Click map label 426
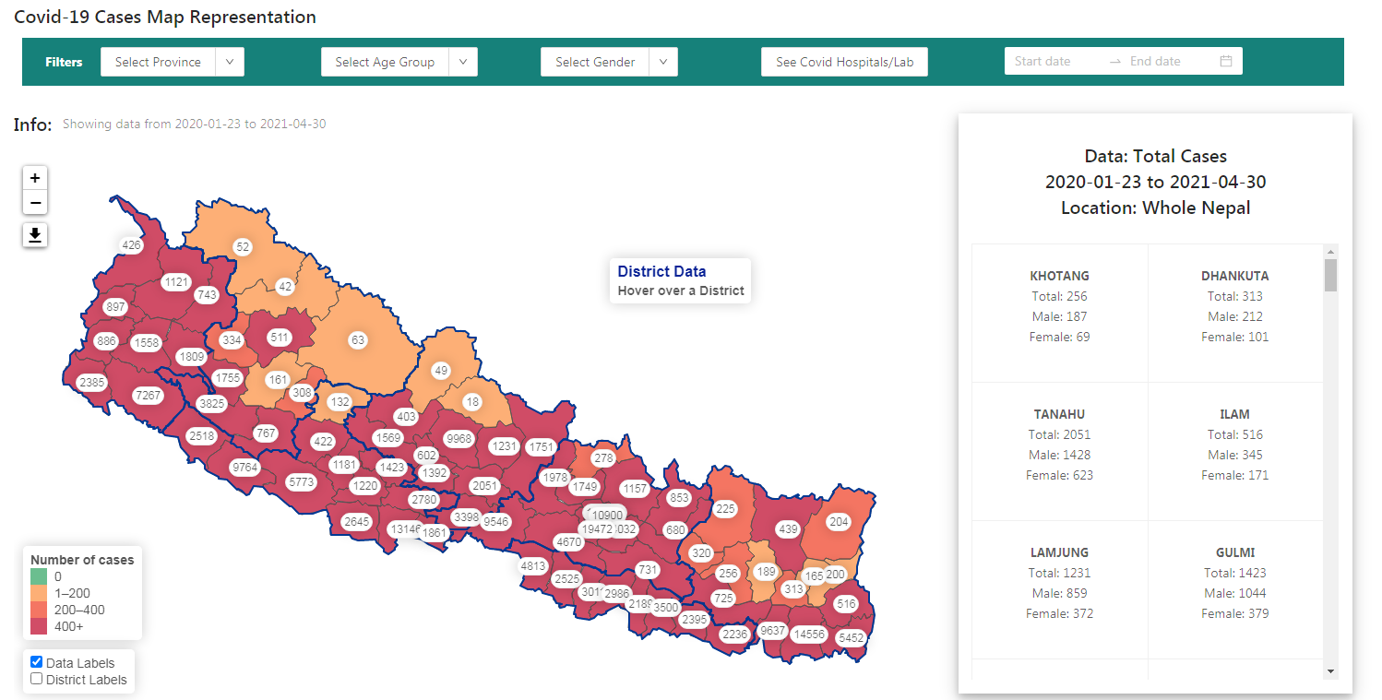 pyautogui.click(x=132, y=245)
